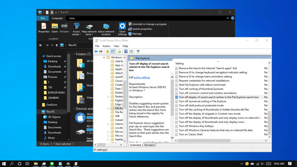Click the Cortana circle icon on taskbar
The image size is (297, 167).
[20, 164]
